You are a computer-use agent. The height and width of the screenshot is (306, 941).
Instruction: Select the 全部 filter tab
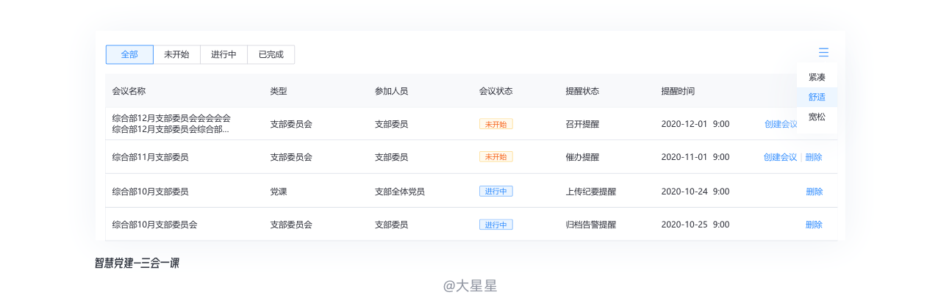pos(129,54)
